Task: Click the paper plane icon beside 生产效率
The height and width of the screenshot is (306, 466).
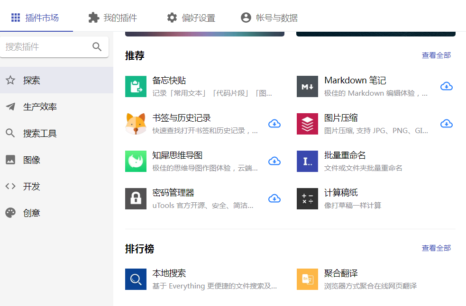Action: tap(10, 107)
